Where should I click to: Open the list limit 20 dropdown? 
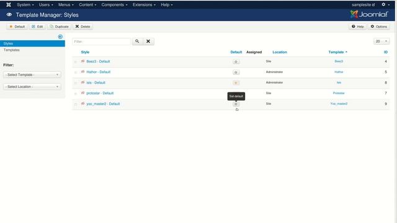pyautogui.click(x=381, y=42)
